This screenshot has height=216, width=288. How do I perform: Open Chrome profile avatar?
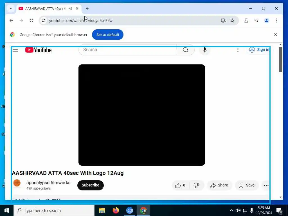pos(267,21)
